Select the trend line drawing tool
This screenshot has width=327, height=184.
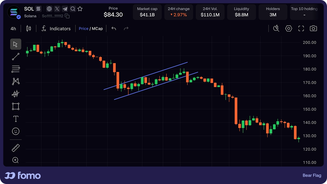[x=16, y=57]
